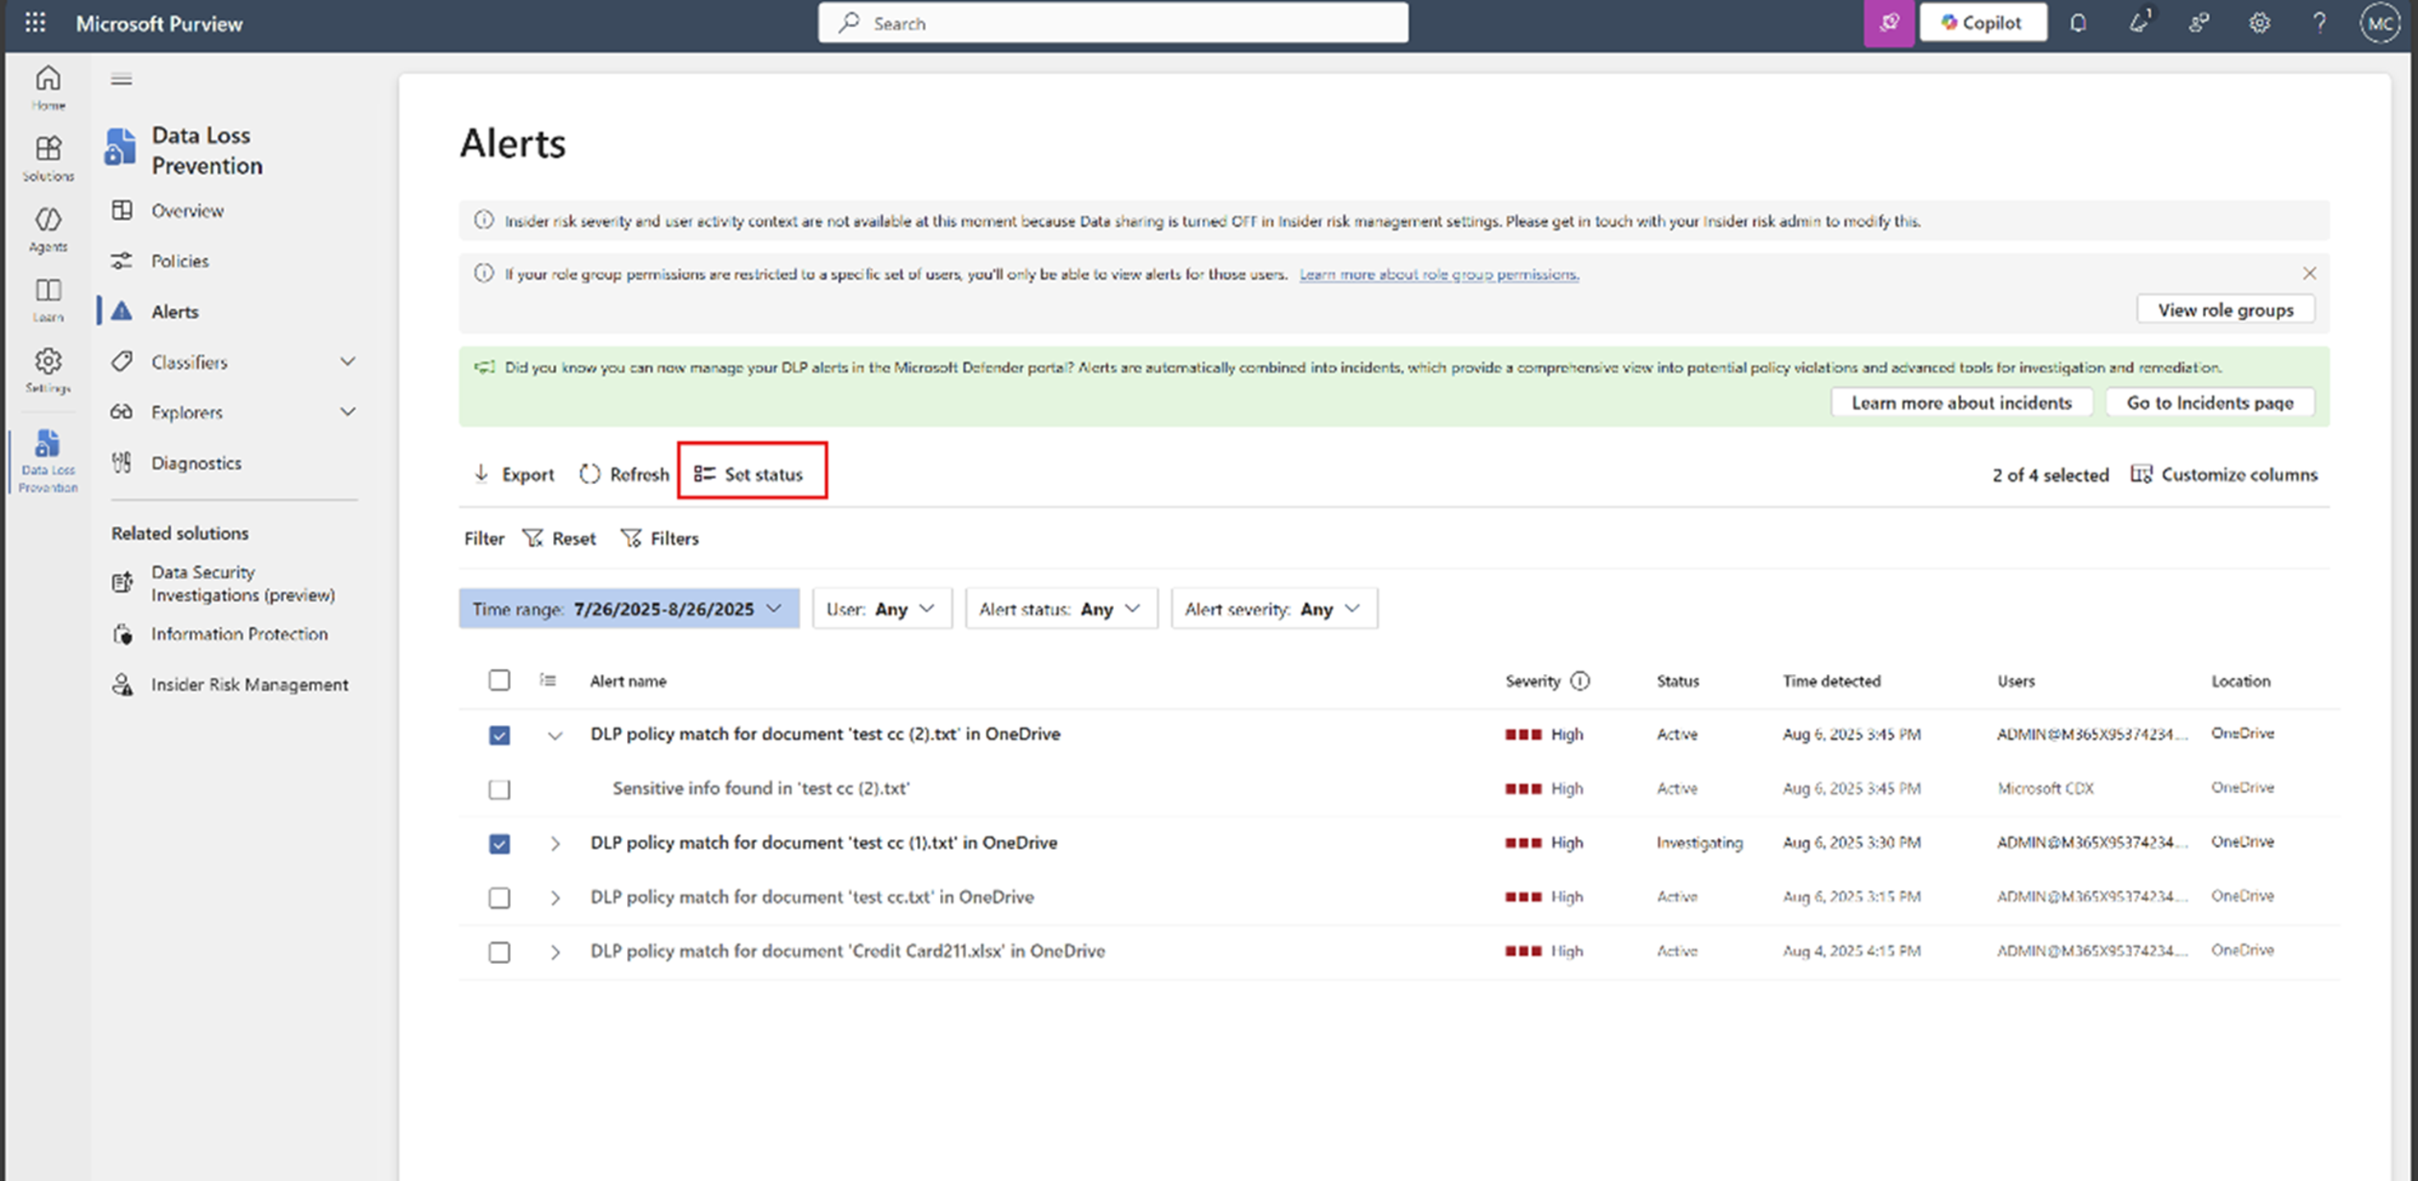Click the help question mark icon
The image size is (2418, 1181).
coord(2319,22)
